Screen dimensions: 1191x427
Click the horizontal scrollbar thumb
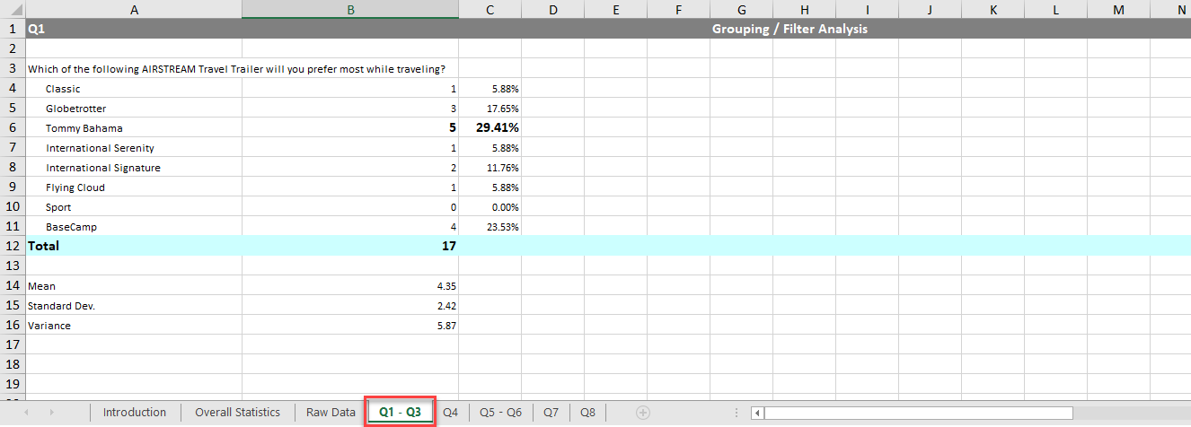[919, 413]
